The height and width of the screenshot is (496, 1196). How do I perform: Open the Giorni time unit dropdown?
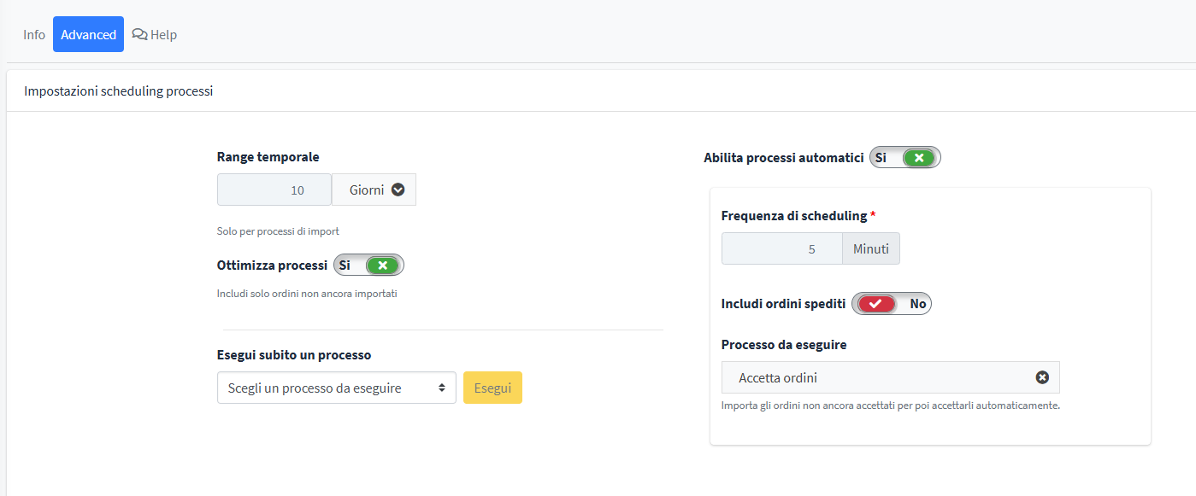click(x=374, y=190)
